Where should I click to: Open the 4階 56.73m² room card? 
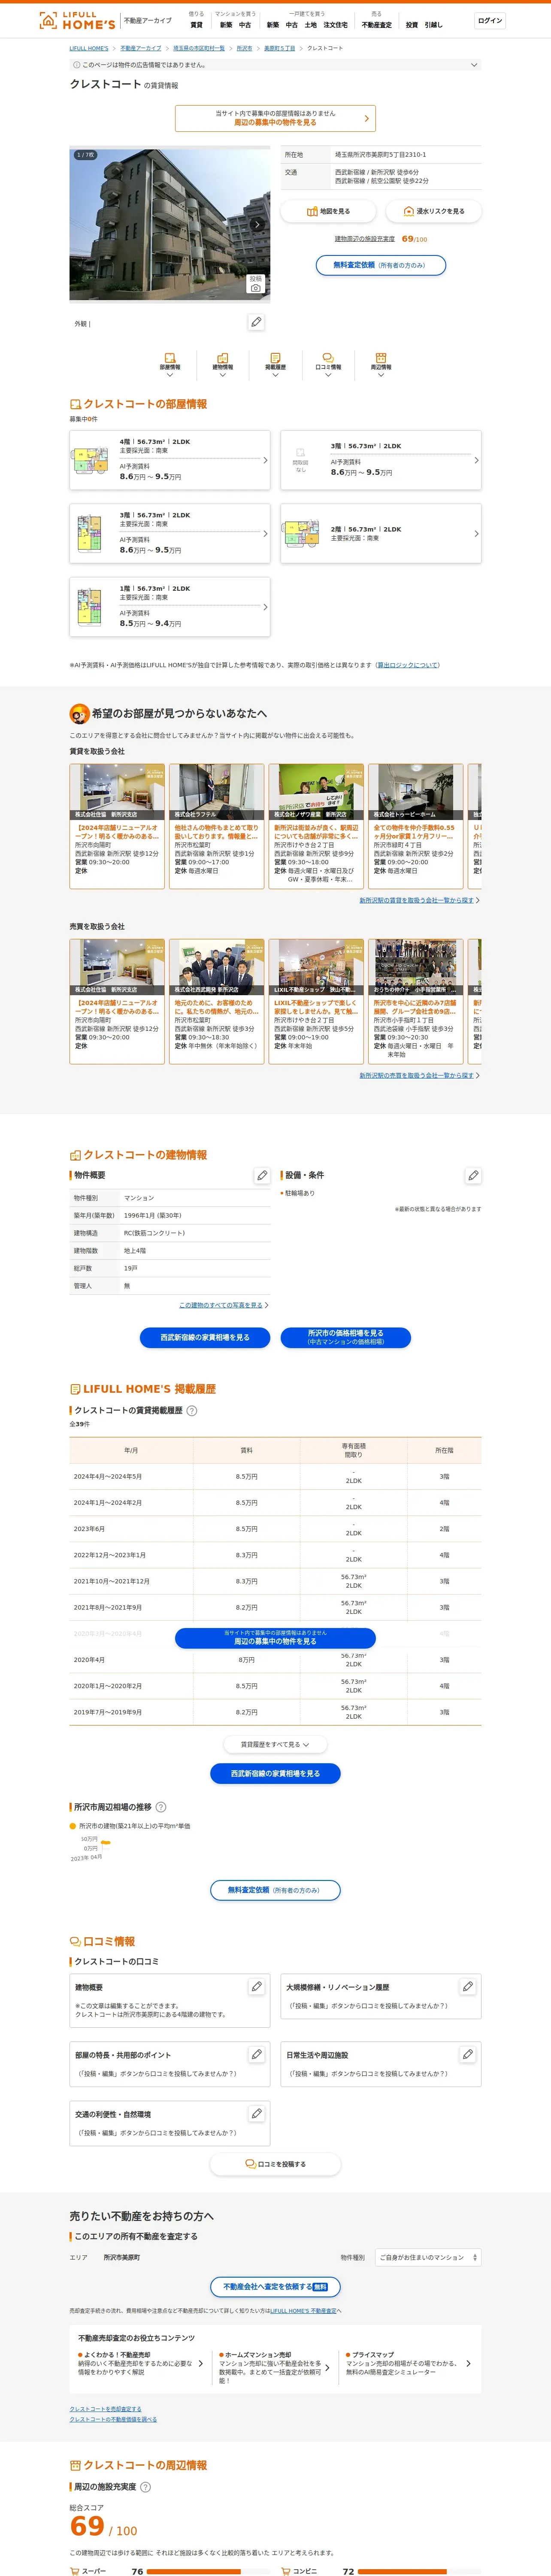[x=170, y=460]
